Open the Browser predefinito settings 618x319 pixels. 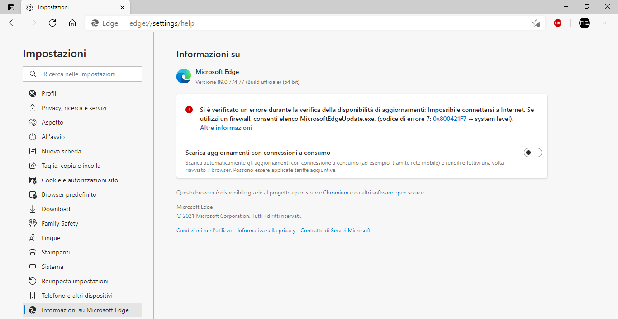click(x=82, y=194)
